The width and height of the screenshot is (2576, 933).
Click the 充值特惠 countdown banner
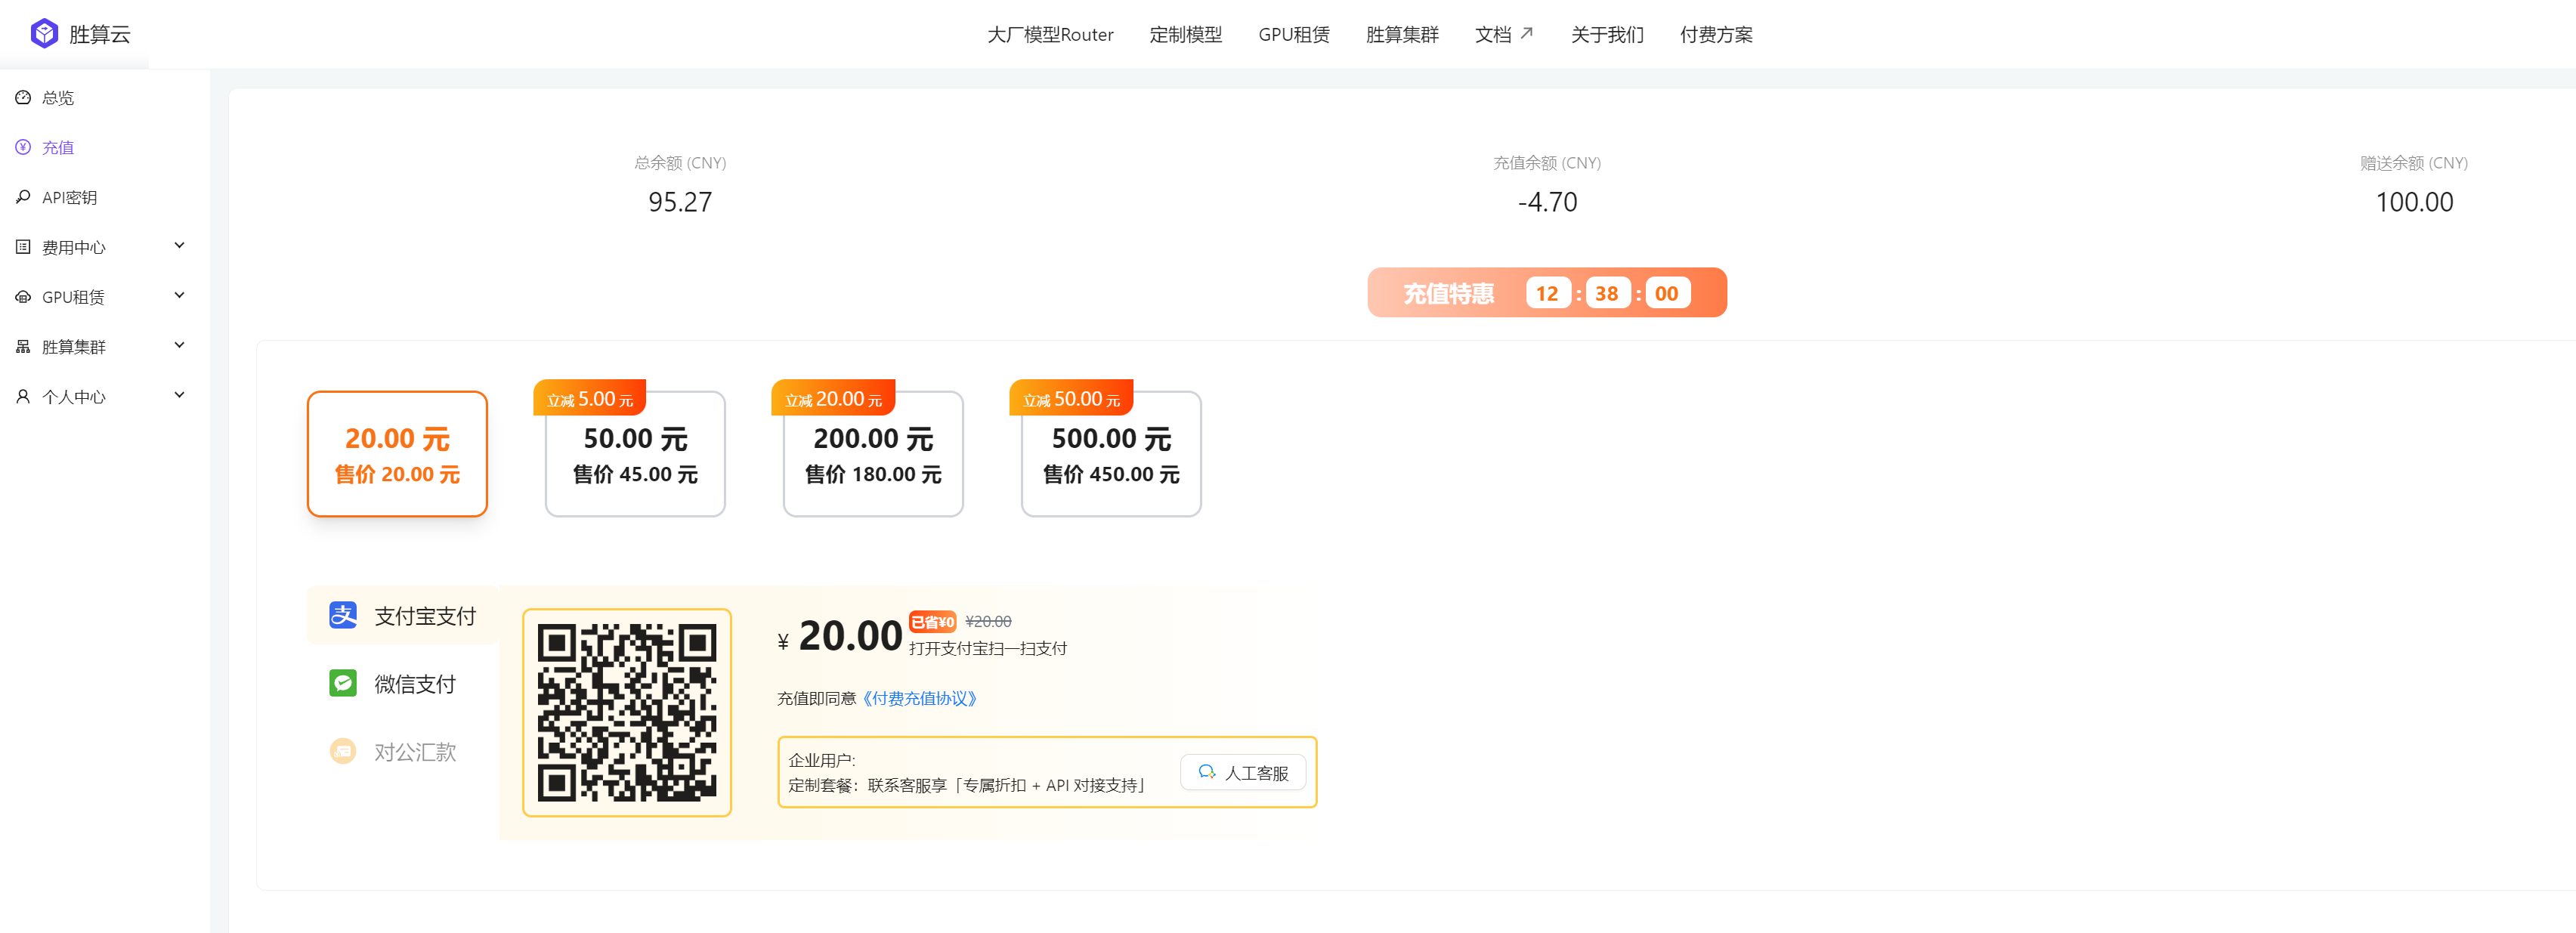(x=1547, y=292)
